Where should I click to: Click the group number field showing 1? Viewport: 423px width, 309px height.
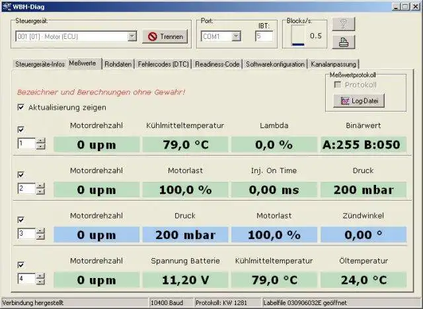26,143
